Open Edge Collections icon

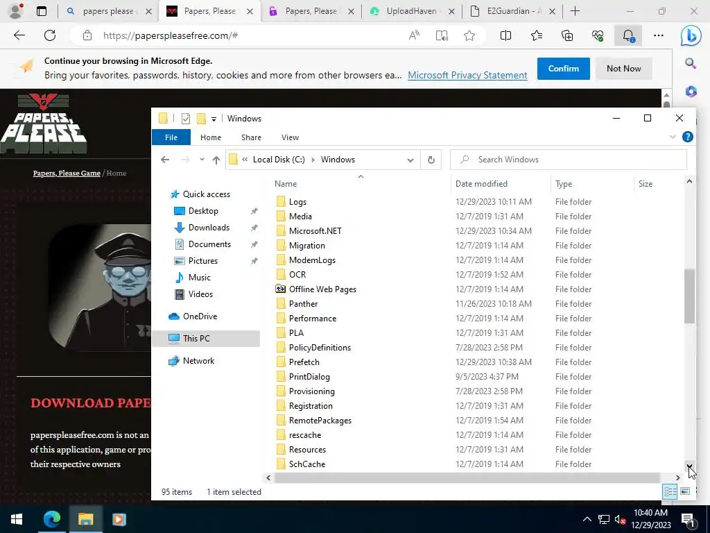pos(567,35)
